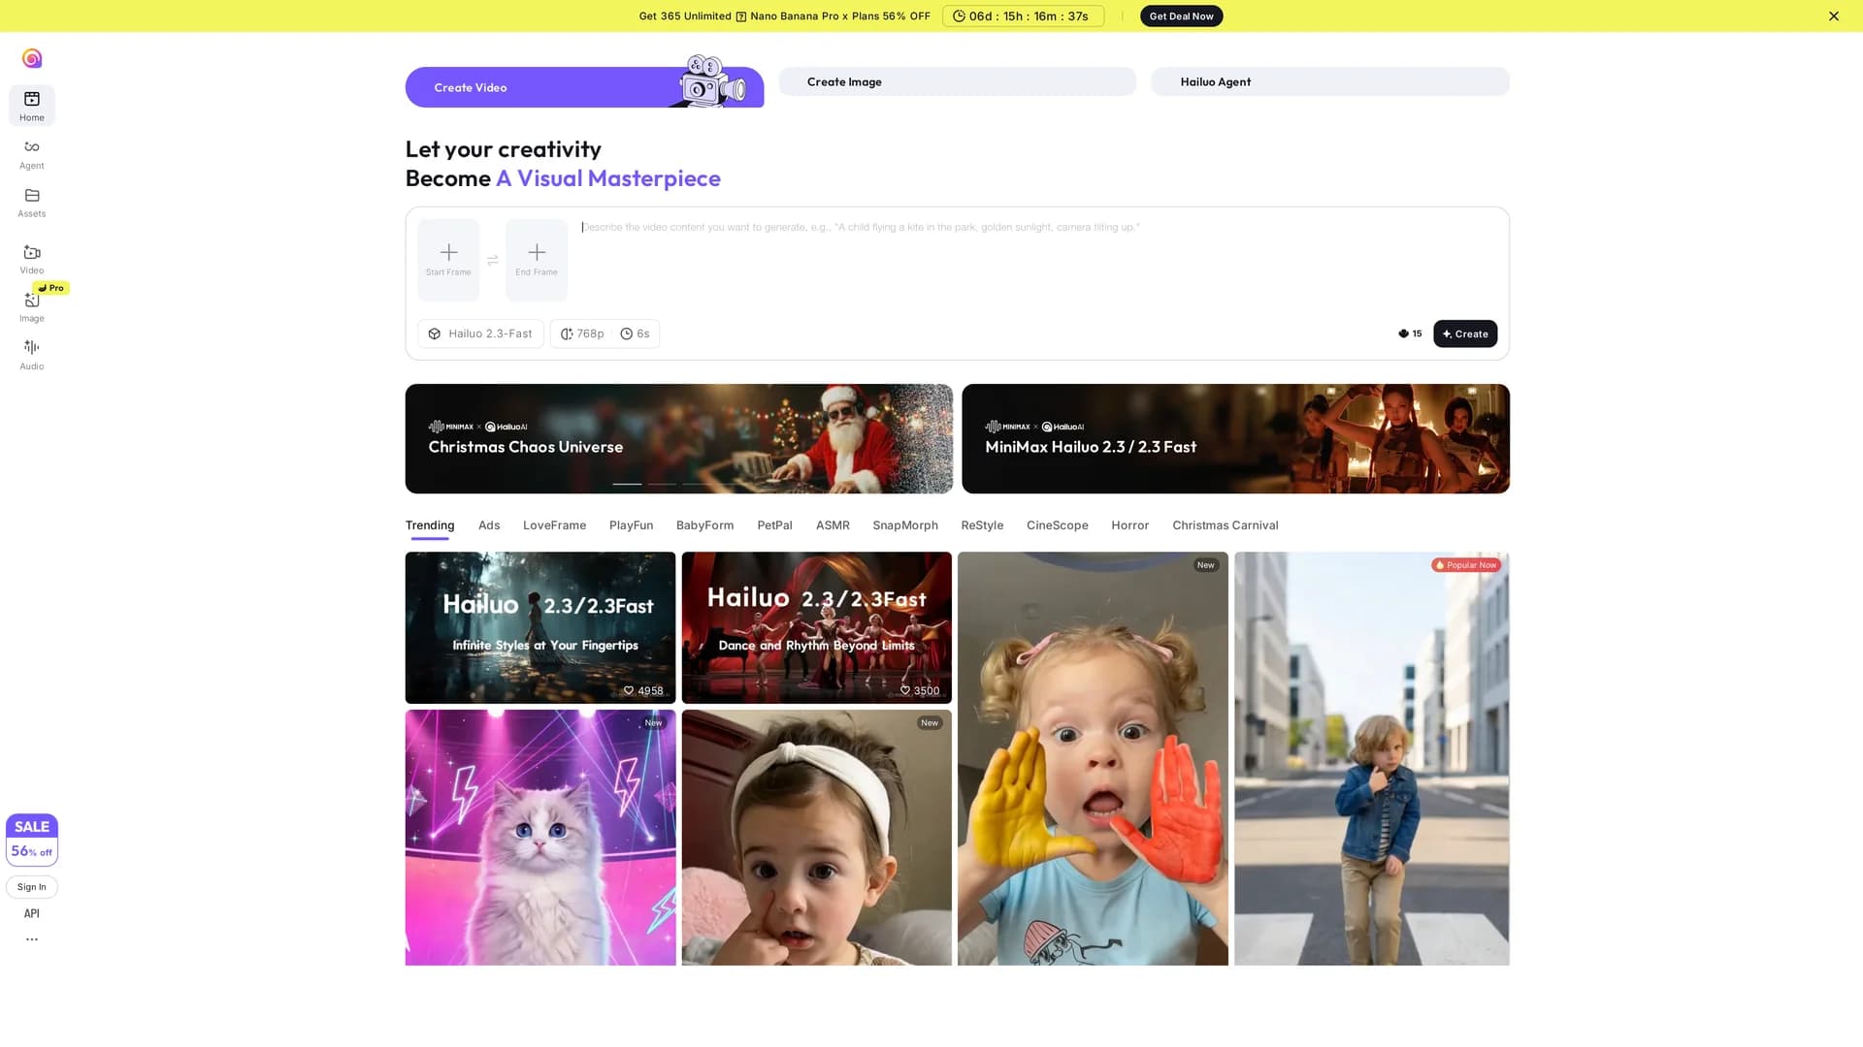
Task: Switch to the ASMR category
Action: (x=833, y=525)
